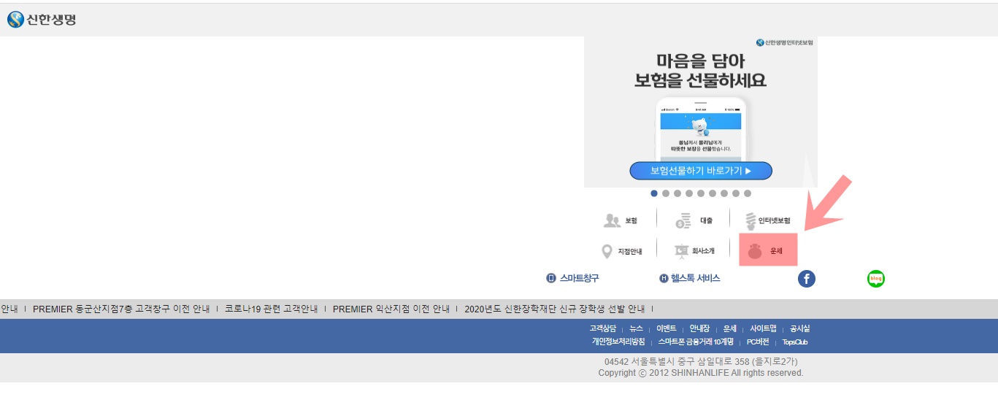This screenshot has width=998, height=397.
Task: Open the Facebook page icon
Action: (x=806, y=278)
